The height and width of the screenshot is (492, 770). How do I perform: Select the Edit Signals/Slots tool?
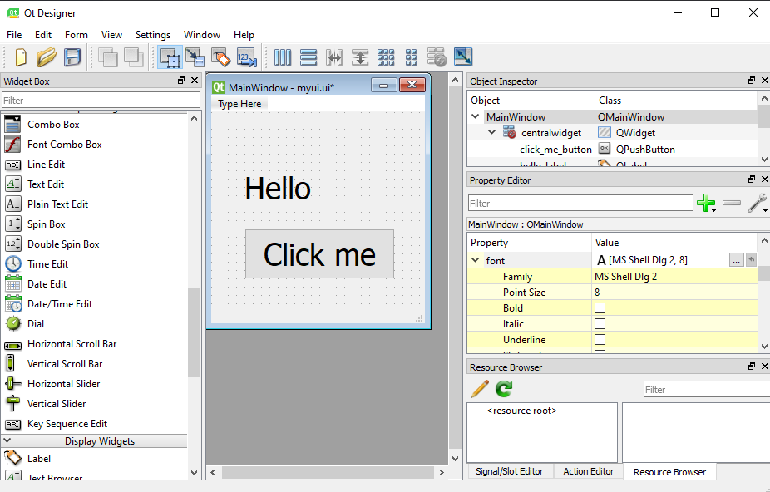(x=195, y=57)
